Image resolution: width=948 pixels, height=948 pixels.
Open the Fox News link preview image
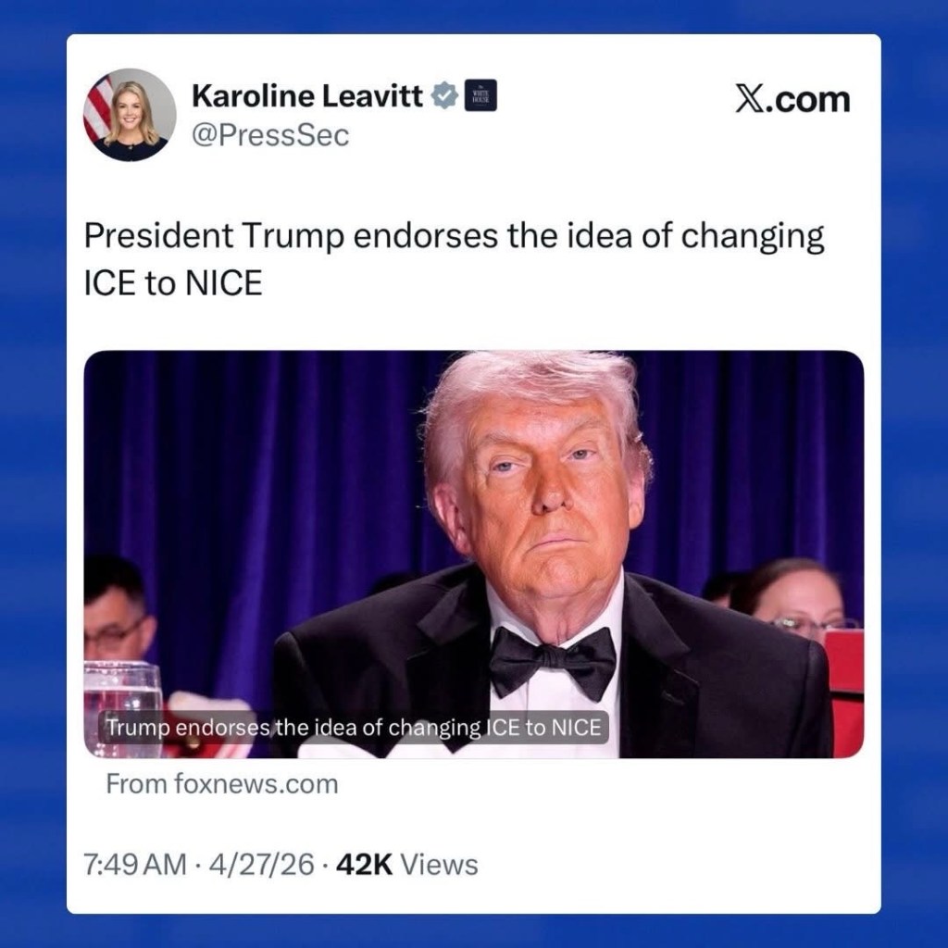[473, 554]
